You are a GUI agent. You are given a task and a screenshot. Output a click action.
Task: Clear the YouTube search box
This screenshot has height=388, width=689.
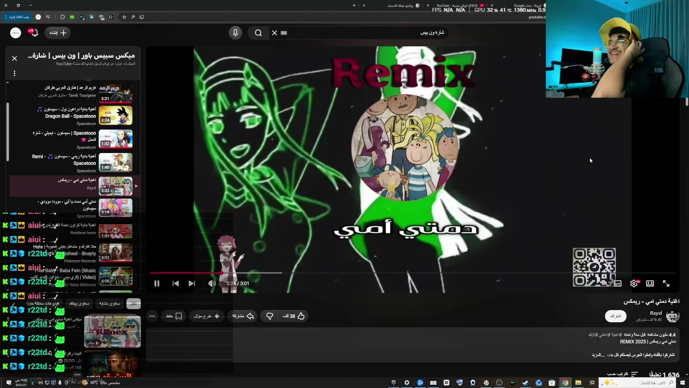tap(275, 33)
